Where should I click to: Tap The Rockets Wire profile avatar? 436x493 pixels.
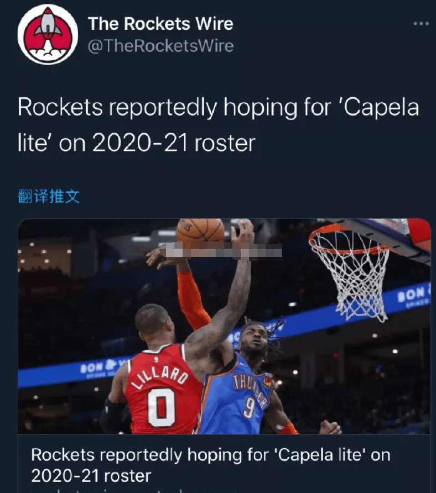pos(48,34)
